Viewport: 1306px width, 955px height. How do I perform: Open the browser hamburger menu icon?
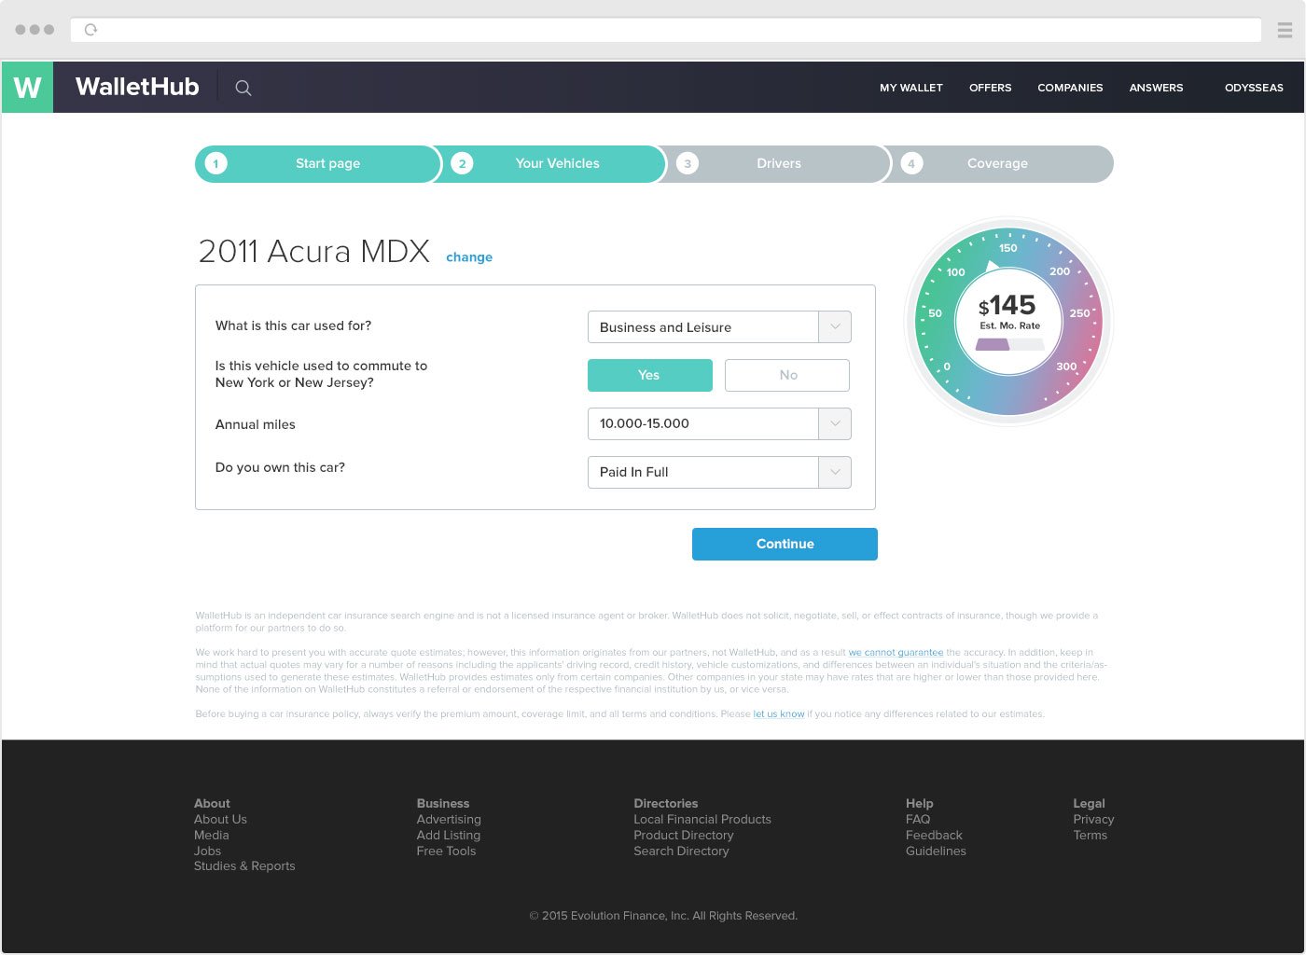tap(1285, 30)
